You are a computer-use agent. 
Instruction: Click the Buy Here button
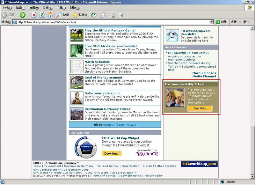click(x=200, y=108)
